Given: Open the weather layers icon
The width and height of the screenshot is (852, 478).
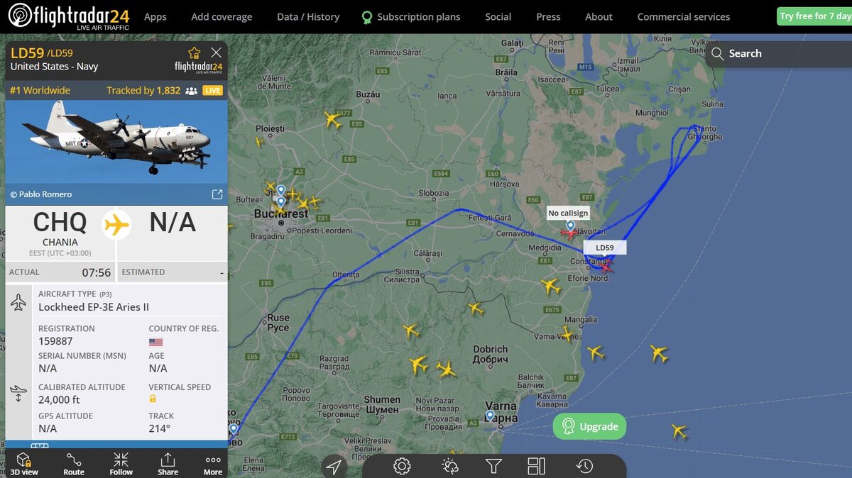Looking at the screenshot, I should pyautogui.click(x=449, y=466).
